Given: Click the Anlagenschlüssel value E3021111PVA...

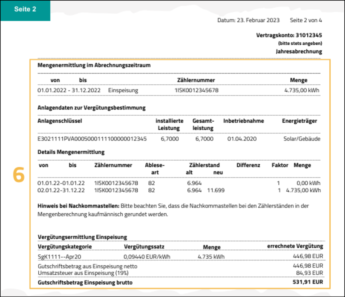Looking at the screenshot, I should (92, 139).
